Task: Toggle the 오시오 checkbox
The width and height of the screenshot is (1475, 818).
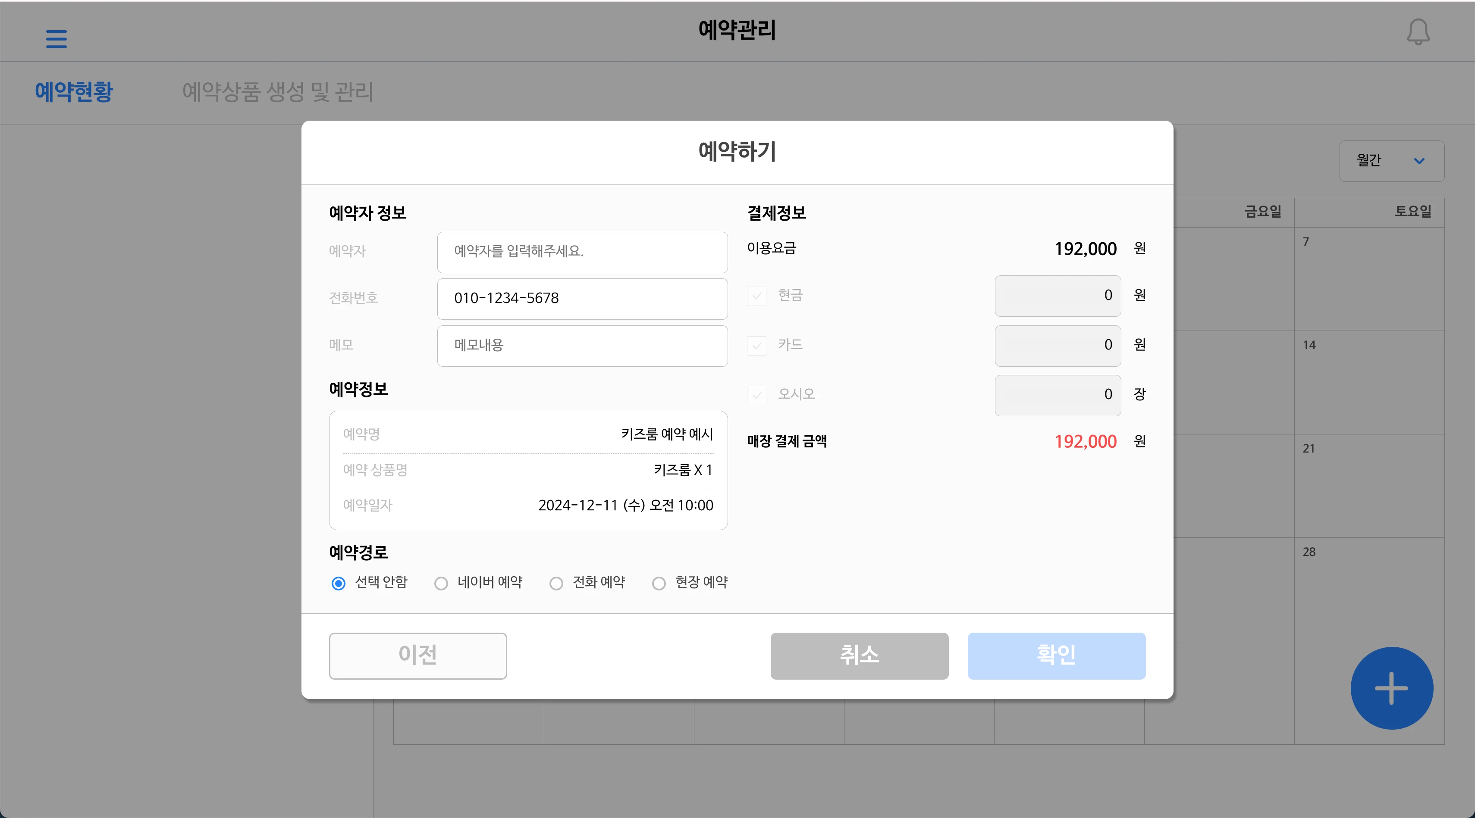Action: point(756,395)
